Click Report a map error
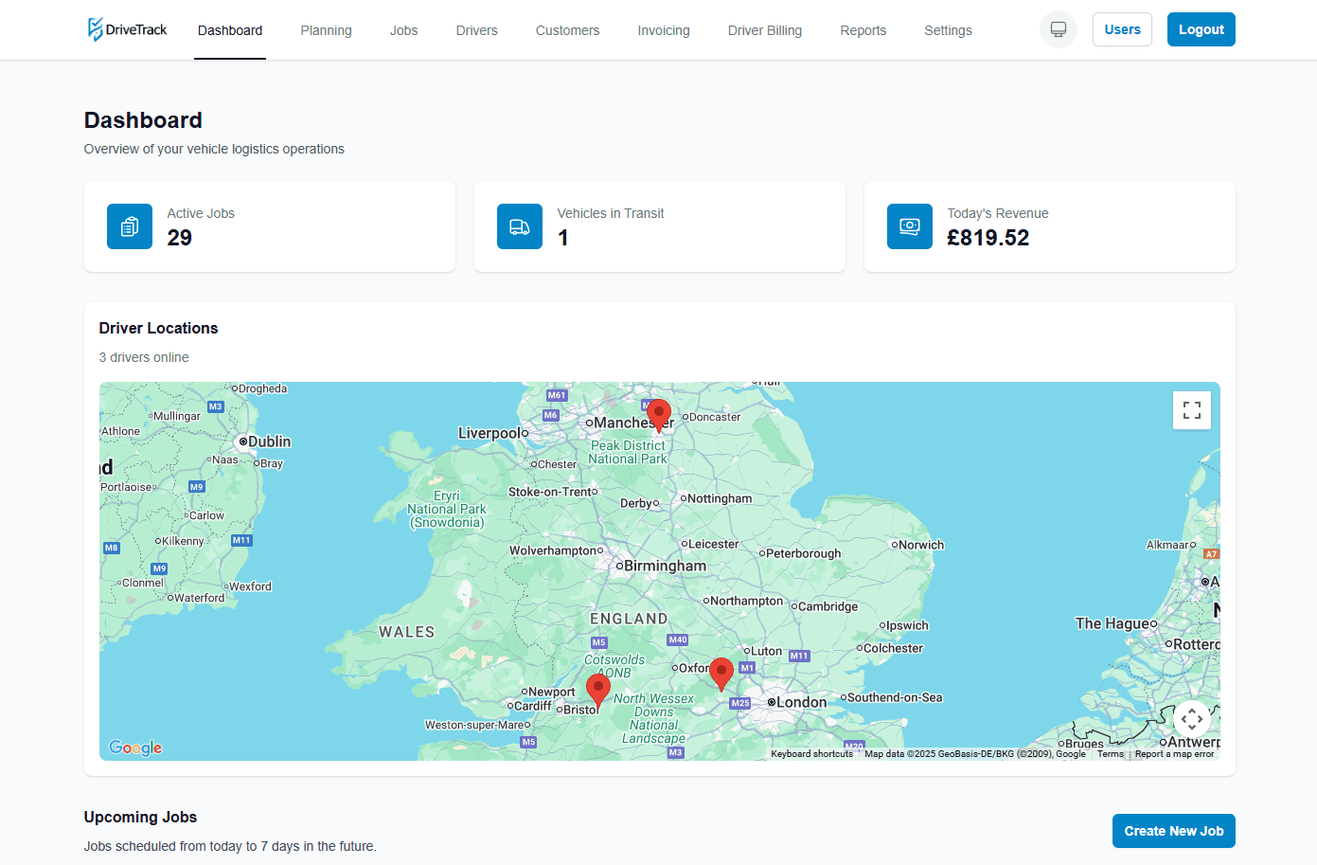Viewport: 1317px width, 865px height. pyautogui.click(x=1174, y=754)
